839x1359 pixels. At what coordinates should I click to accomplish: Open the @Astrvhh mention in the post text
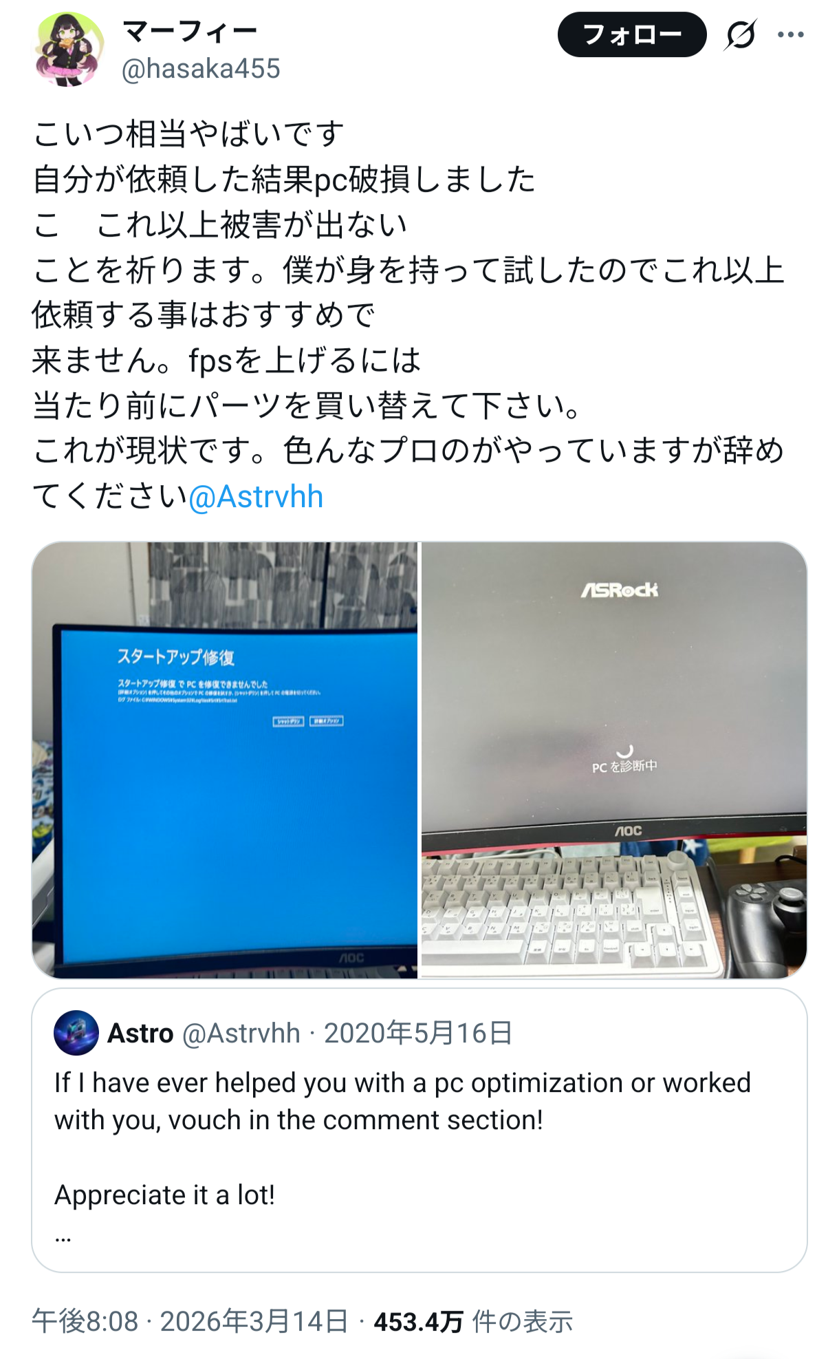pos(255,496)
